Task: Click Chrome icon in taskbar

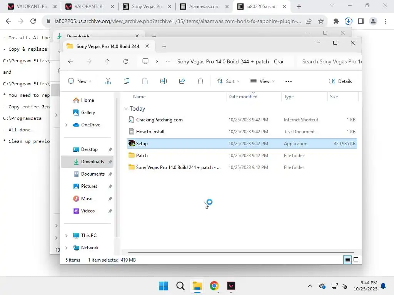Action: click(214, 286)
